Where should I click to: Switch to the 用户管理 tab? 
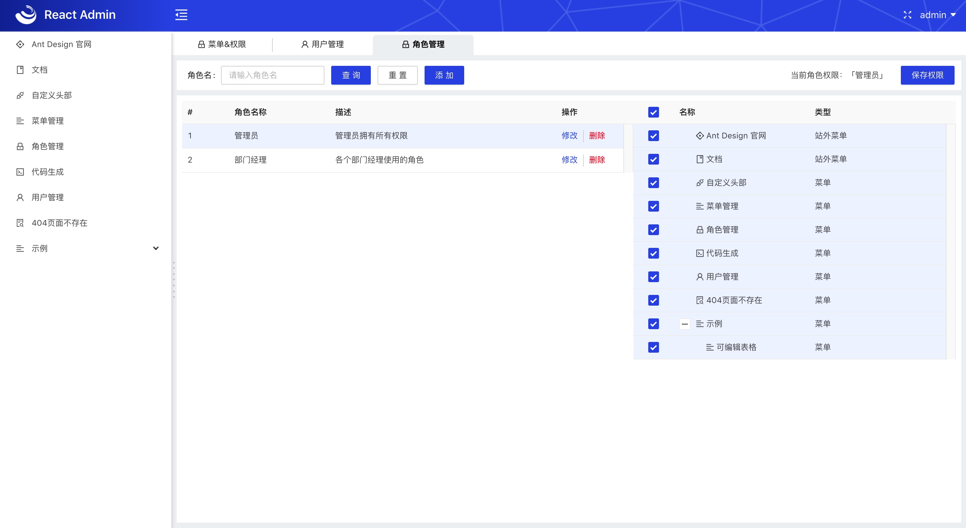pyautogui.click(x=322, y=44)
